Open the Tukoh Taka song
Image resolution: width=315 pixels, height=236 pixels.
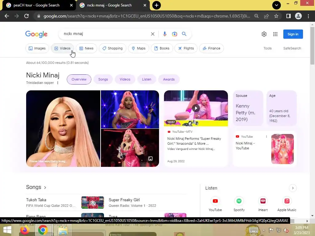pos(36,200)
